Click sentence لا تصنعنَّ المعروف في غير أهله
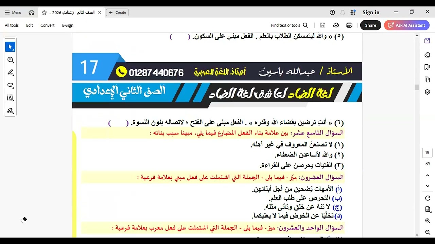435x244 pixels. tap(297, 145)
